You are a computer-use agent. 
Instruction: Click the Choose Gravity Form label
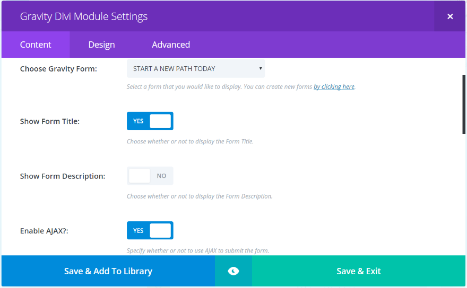58,69
